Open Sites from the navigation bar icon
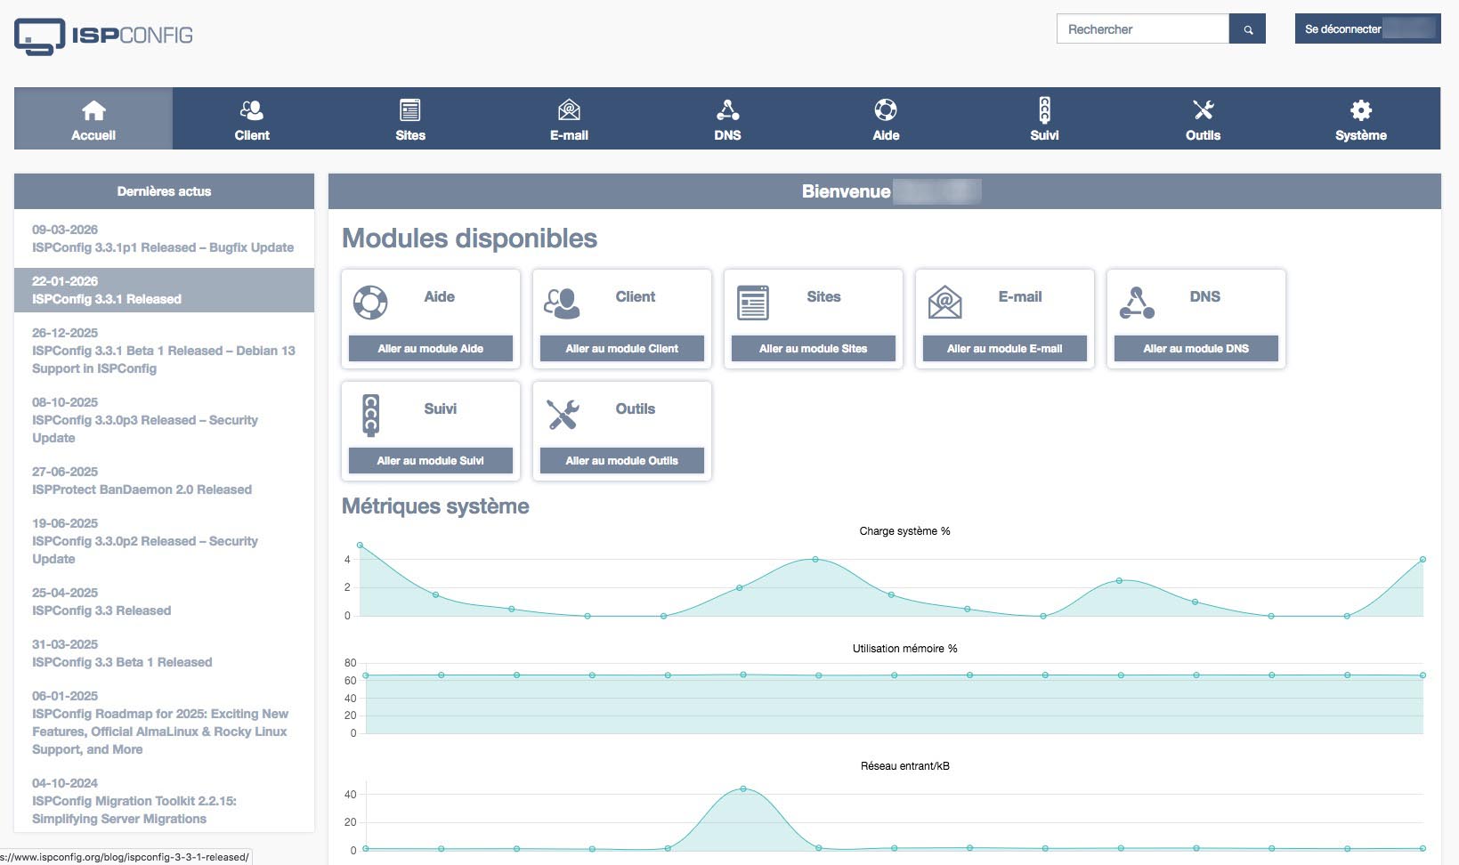1459x865 pixels. [410, 110]
